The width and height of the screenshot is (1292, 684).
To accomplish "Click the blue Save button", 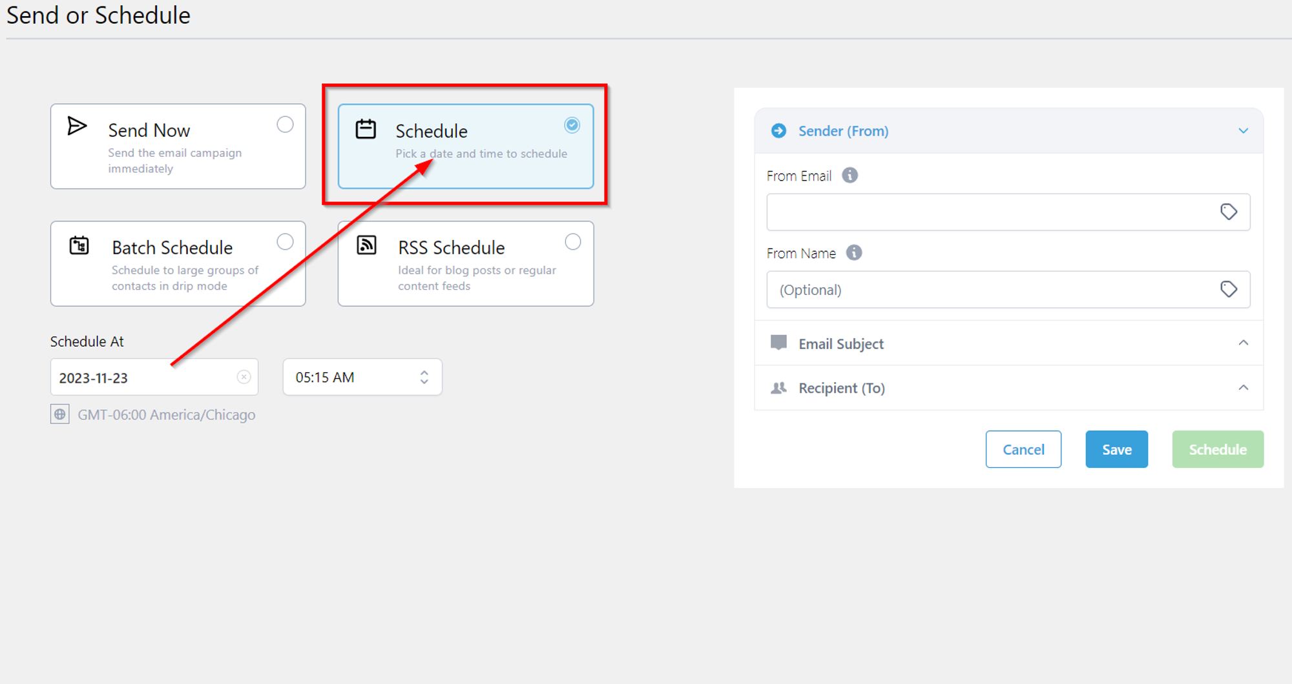I will 1116,449.
